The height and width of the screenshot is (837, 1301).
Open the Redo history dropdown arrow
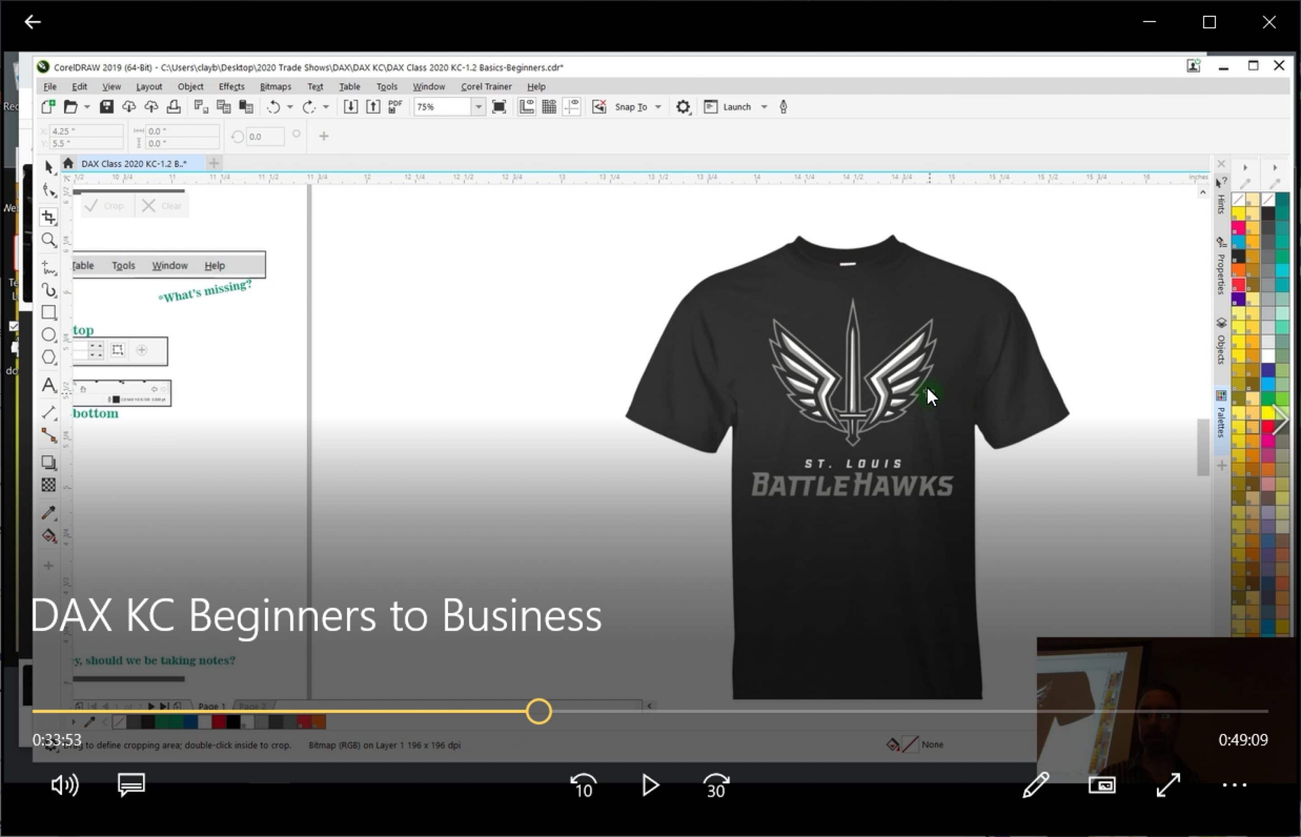326,107
